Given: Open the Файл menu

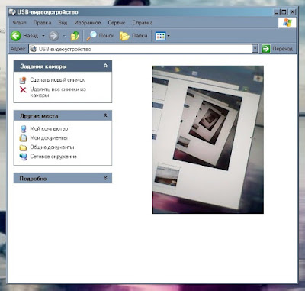Looking at the screenshot, I should [x=20, y=23].
